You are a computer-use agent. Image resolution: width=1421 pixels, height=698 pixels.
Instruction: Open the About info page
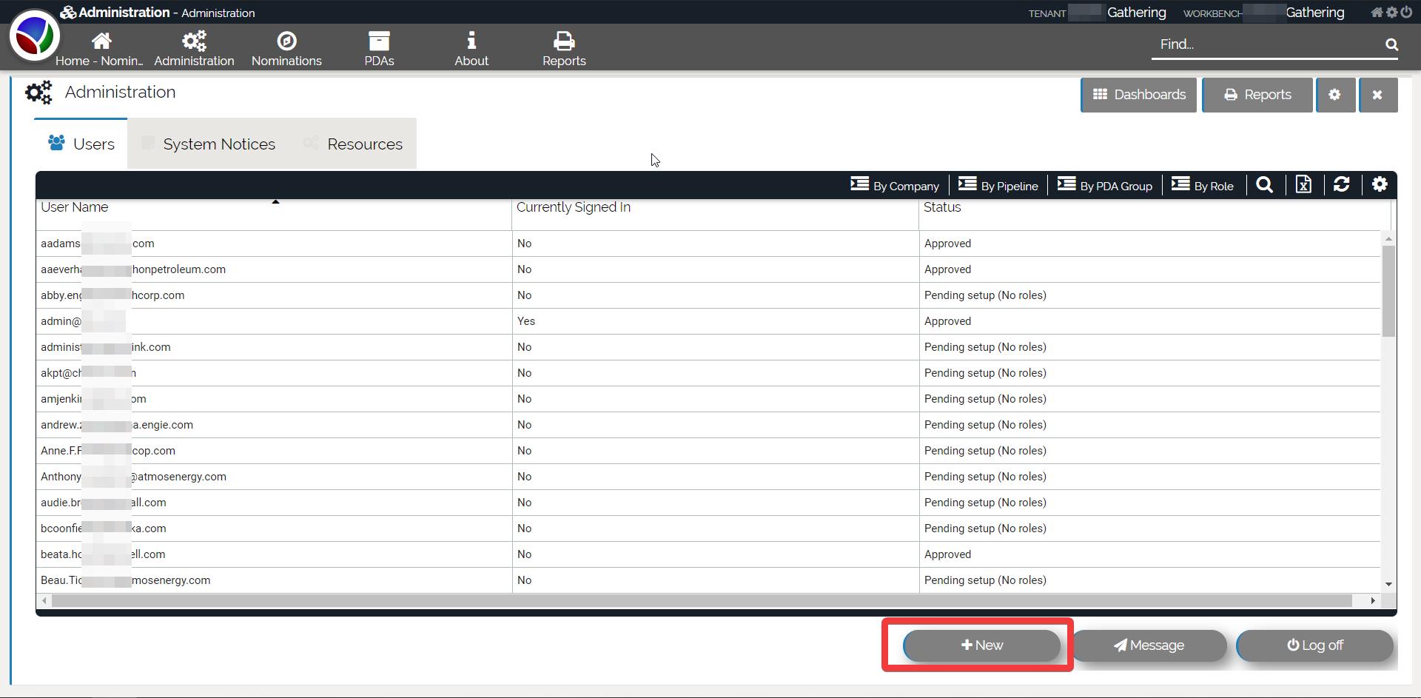tap(471, 49)
